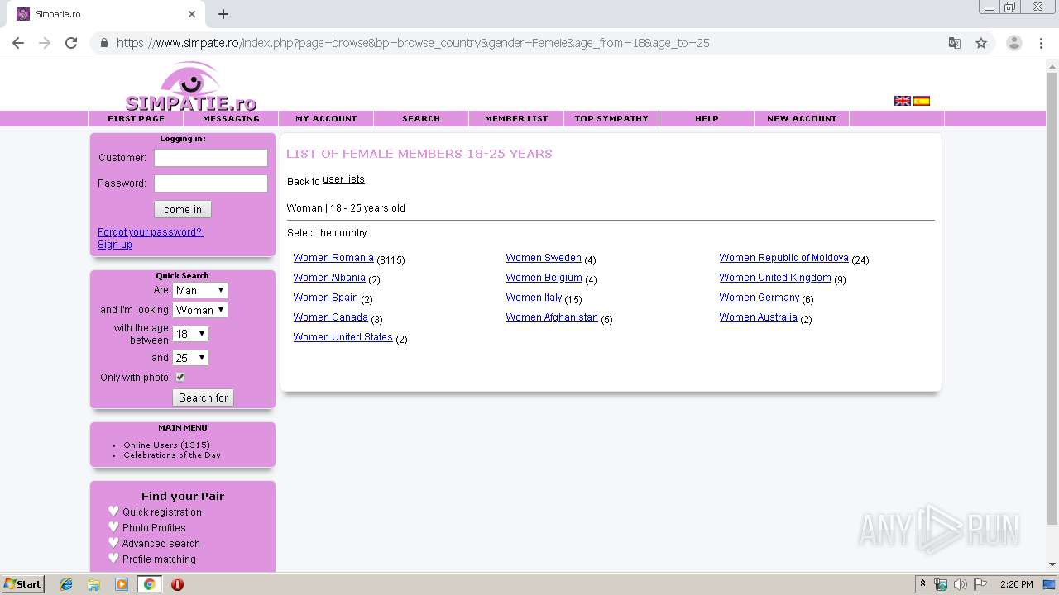Viewport: 1059px width, 595px height.
Task: Open Women Republic of Moldova list
Action: (783, 258)
